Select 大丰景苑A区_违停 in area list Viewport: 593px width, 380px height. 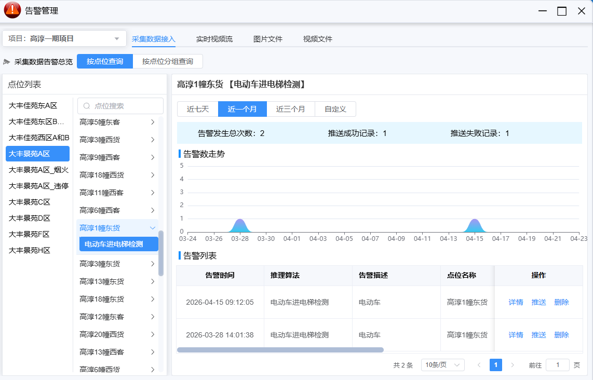point(37,186)
